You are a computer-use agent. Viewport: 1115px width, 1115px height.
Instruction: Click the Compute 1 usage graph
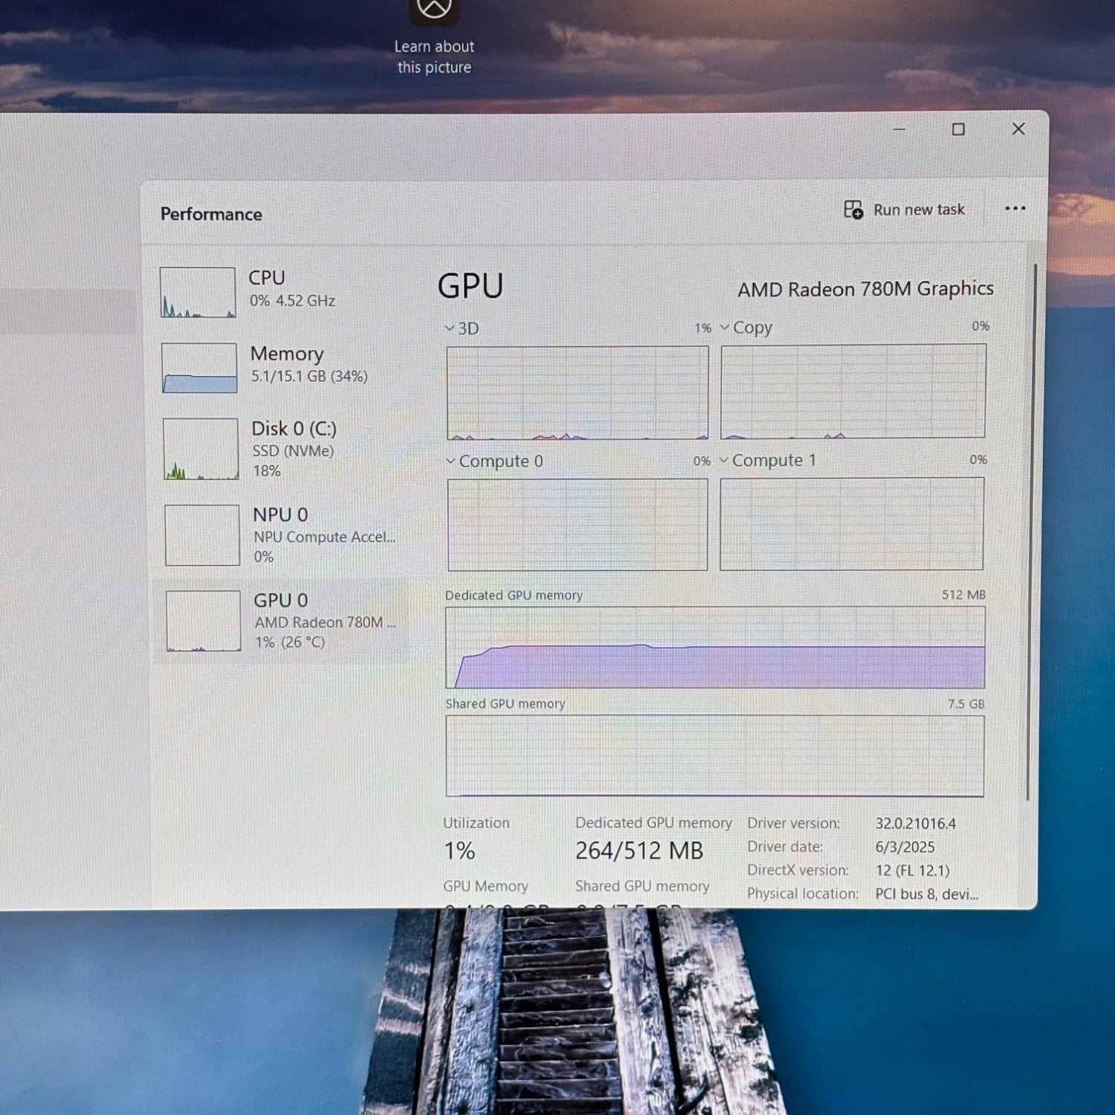point(852,524)
